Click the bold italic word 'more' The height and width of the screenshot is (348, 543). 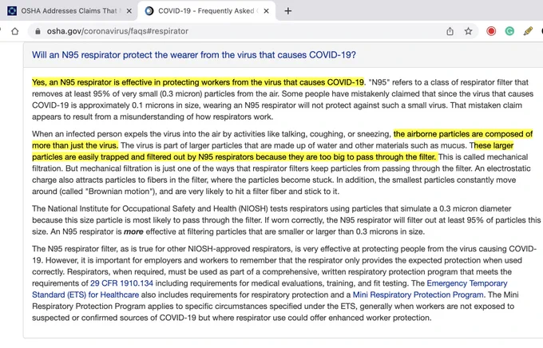(x=133, y=231)
